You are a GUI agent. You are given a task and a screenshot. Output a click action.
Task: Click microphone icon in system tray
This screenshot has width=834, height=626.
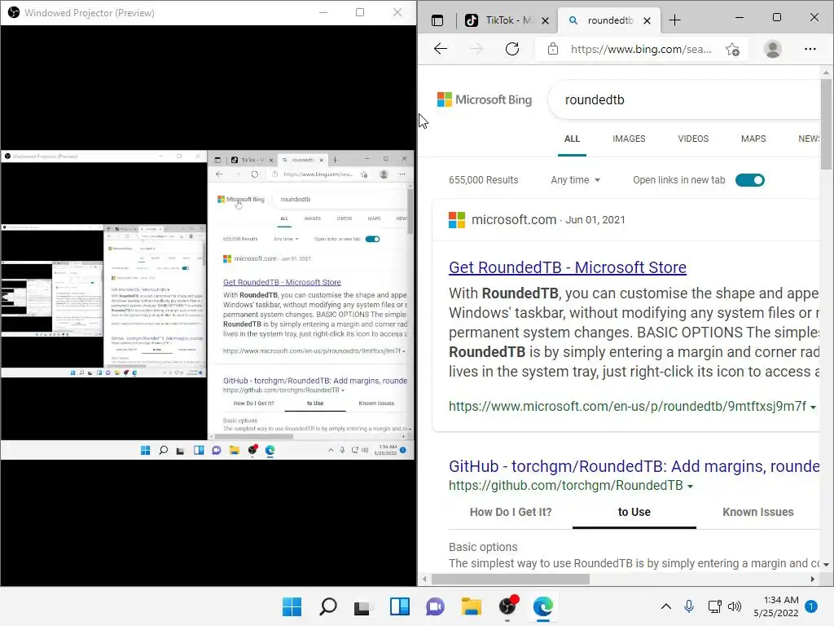pyautogui.click(x=689, y=606)
